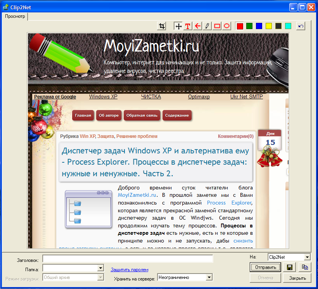Click the Об авторе site menu button

coord(109,115)
